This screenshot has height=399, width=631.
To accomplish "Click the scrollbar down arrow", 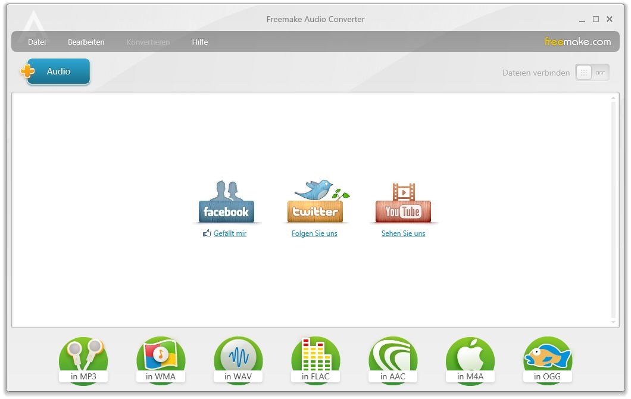I will click(x=613, y=322).
